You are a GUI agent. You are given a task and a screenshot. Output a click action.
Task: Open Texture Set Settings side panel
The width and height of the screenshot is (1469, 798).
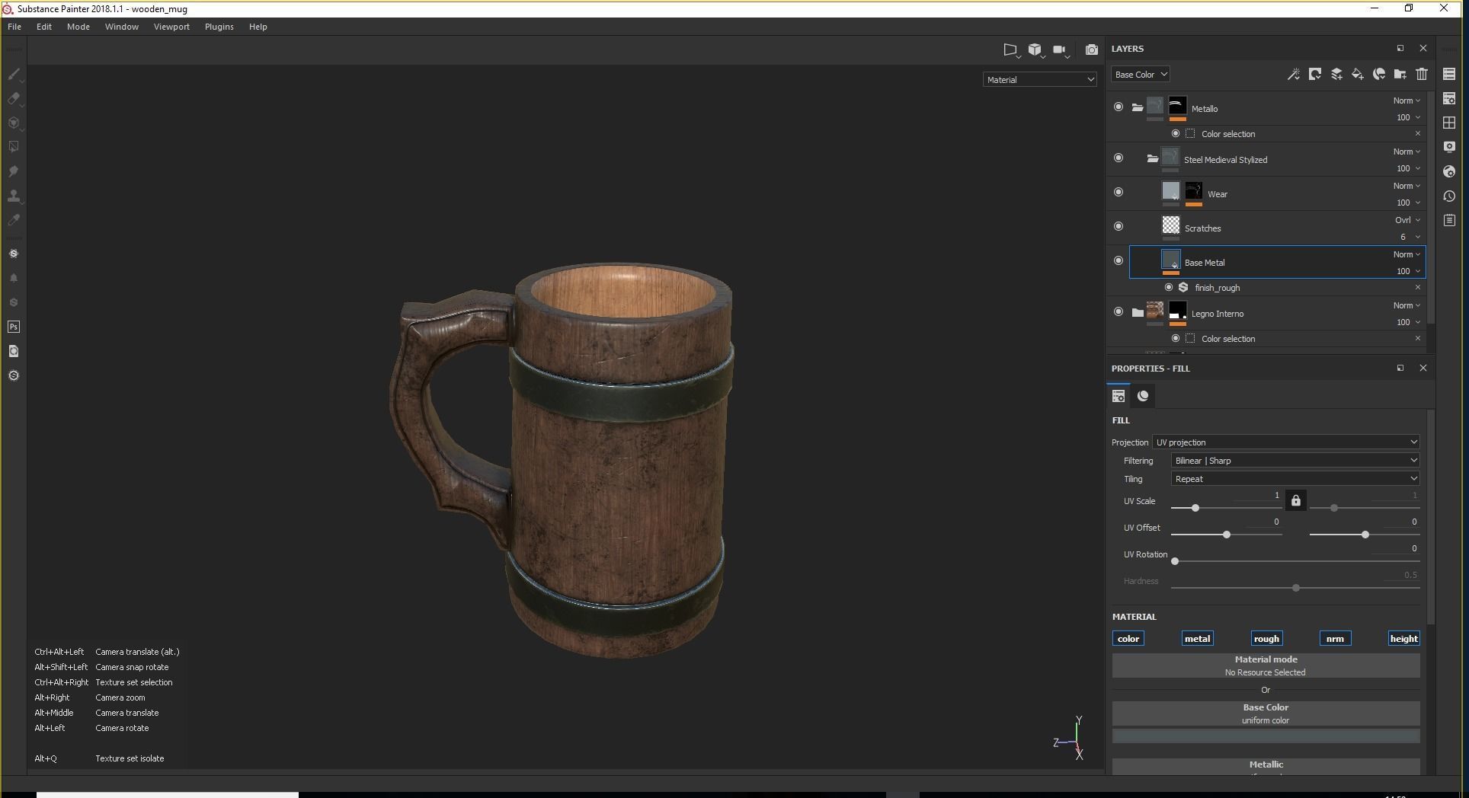(1449, 98)
